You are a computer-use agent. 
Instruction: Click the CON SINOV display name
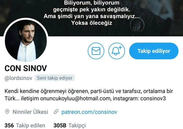(26, 68)
